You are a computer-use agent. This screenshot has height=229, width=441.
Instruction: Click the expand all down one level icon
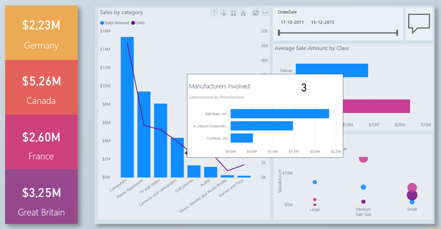pos(243,13)
